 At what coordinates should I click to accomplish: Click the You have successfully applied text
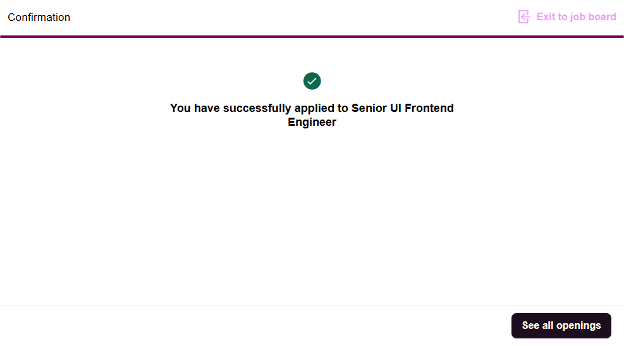click(259, 108)
